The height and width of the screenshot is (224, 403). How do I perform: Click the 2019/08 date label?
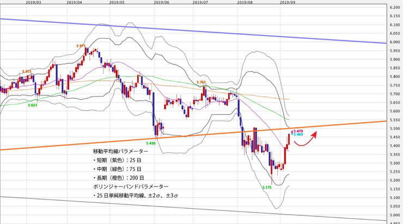click(245, 2)
